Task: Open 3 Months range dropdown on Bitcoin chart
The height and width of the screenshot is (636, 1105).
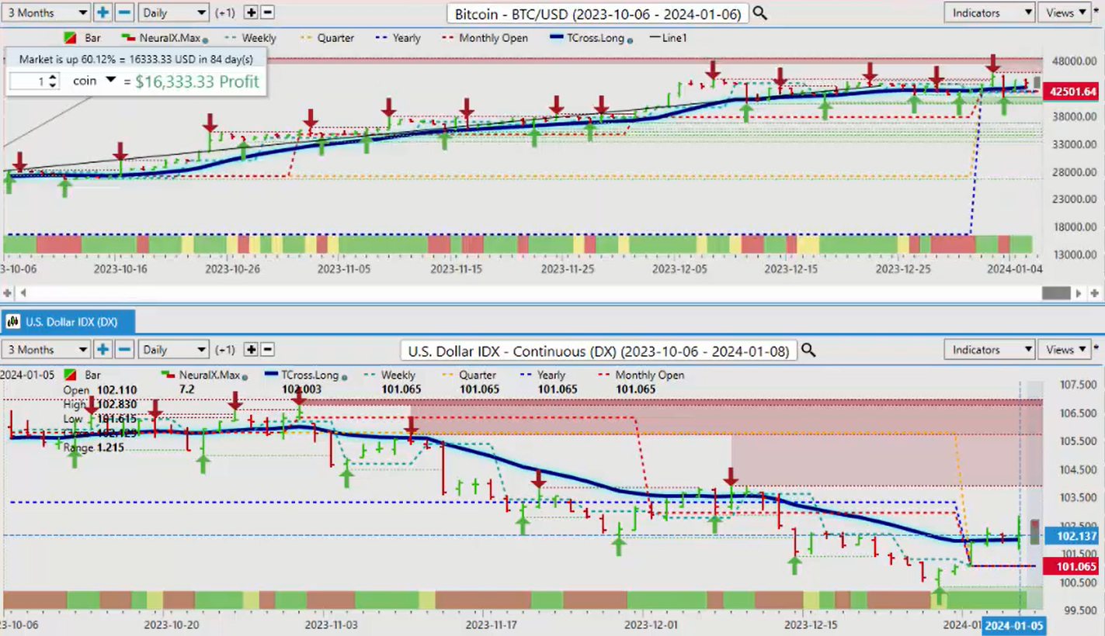Action: click(46, 12)
